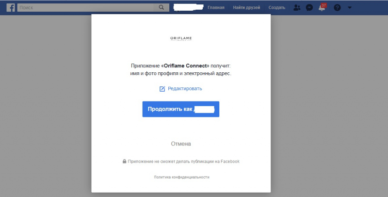Screen dimensions: 388x197
Task: Click the Продолжить как button
Action: tap(180, 109)
